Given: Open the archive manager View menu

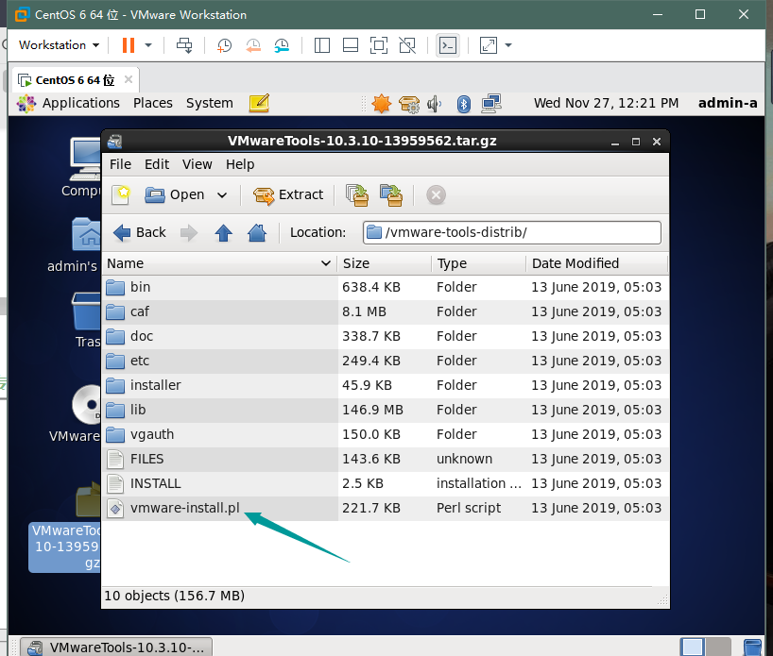Looking at the screenshot, I should click(x=198, y=164).
